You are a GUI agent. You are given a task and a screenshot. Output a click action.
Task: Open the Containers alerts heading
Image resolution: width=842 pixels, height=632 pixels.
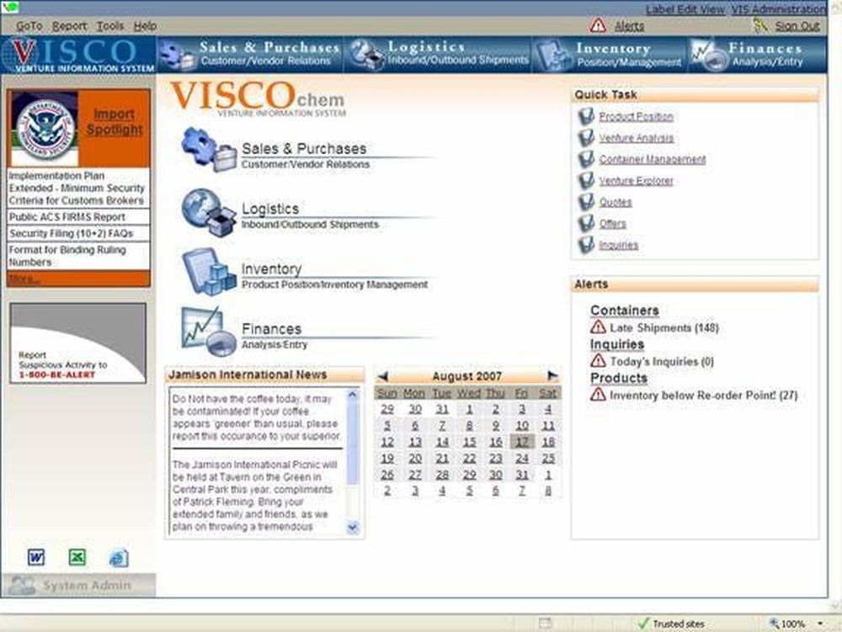click(625, 311)
